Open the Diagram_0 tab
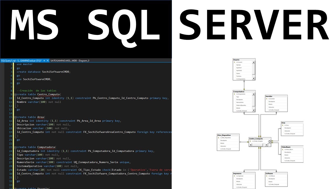This screenshot has height=189, width=336. tap(70, 60)
